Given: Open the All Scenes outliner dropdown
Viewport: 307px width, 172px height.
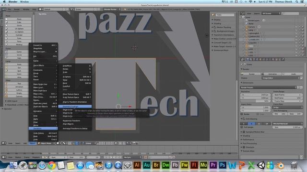Looking at the screenshot, I should [272, 13].
